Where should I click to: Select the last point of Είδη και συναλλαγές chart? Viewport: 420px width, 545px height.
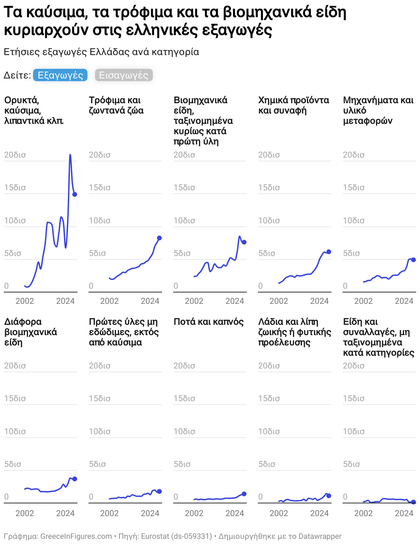[413, 502]
